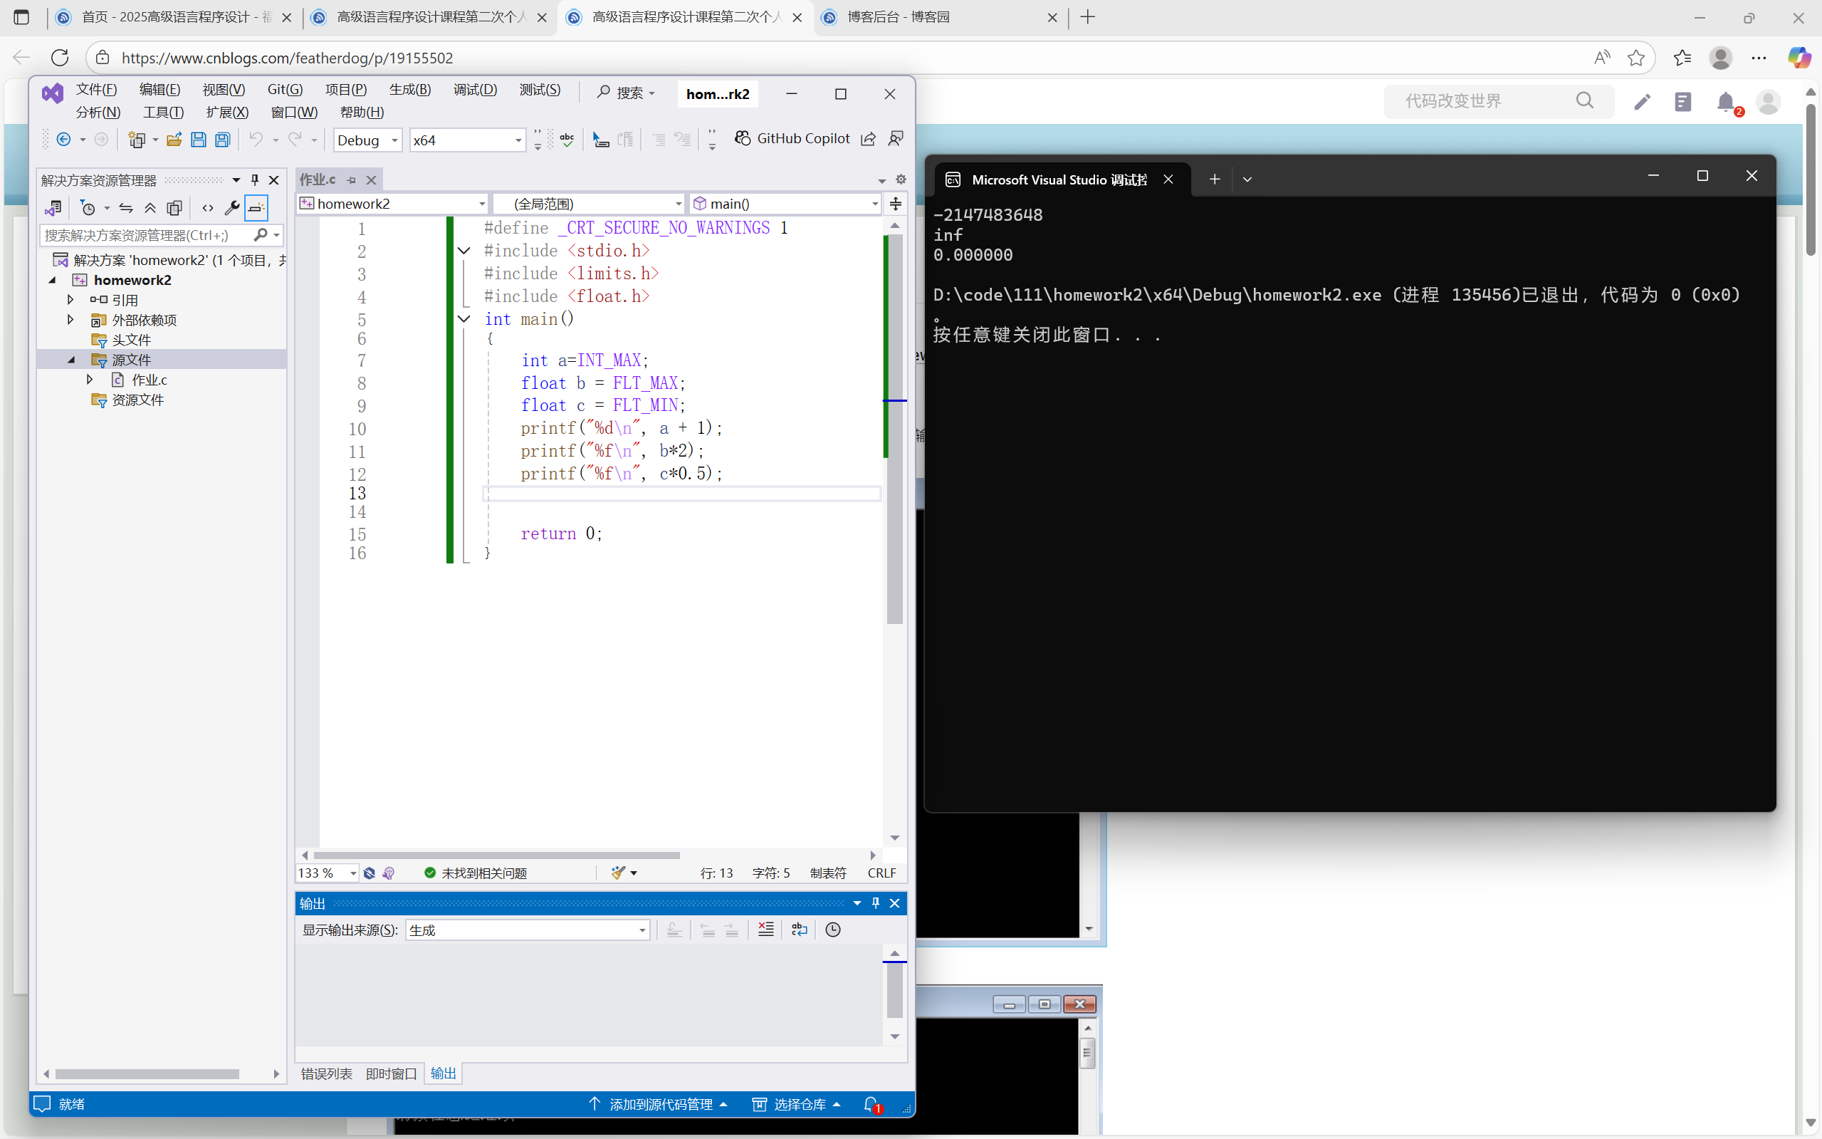Click the Solution Explorer search field
Image resolution: width=1822 pixels, height=1139 pixels.
[x=143, y=235]
